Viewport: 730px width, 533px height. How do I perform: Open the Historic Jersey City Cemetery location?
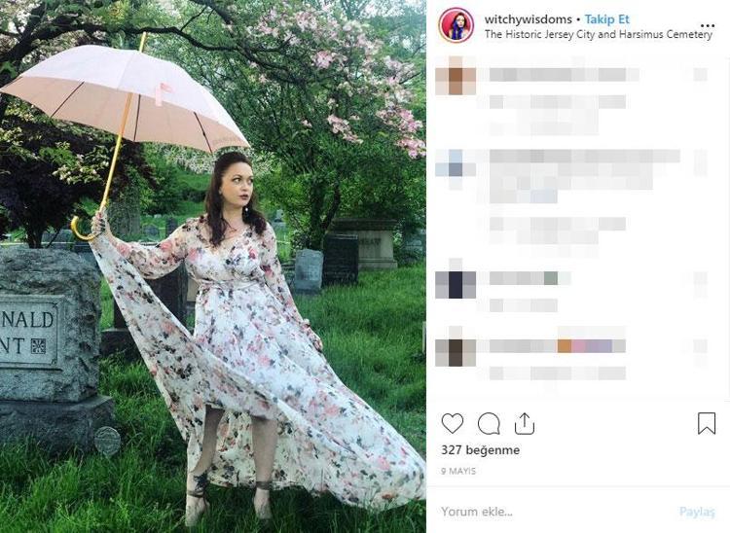[x=599, y=34]
